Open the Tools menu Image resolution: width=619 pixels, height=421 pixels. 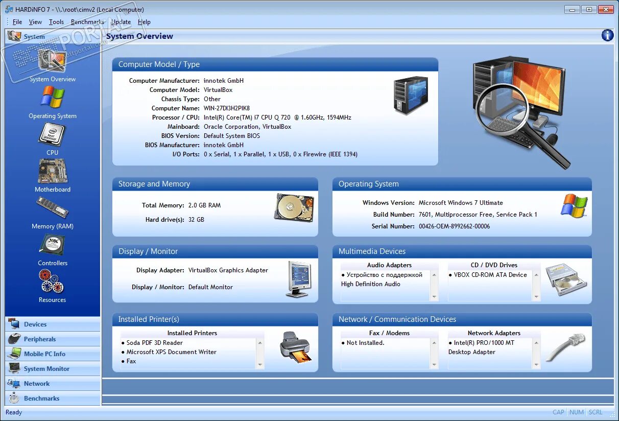(x=56, y=22)
